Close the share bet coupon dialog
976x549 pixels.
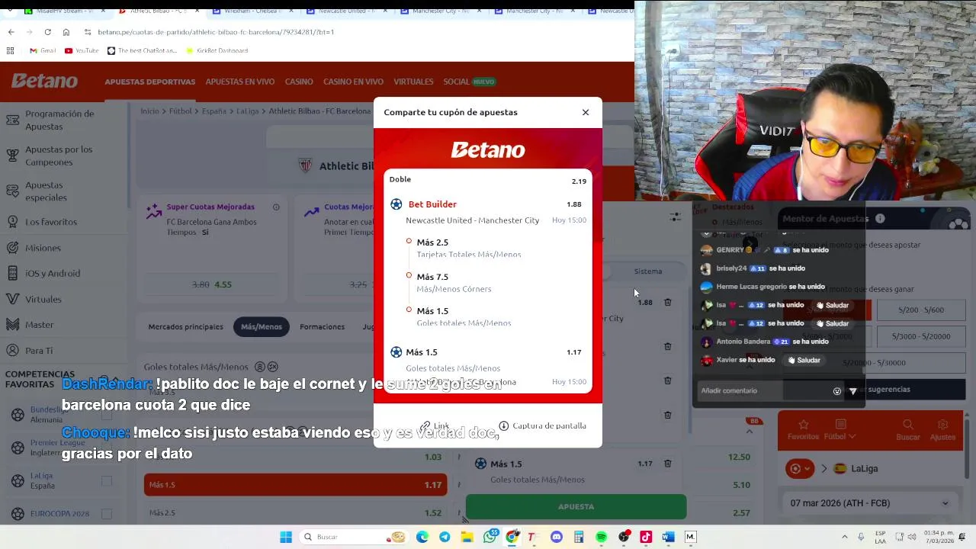click(586, 112)
